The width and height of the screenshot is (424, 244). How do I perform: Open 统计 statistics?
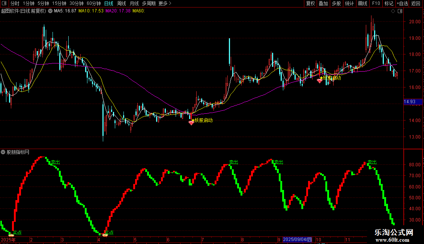pos(349,3)
